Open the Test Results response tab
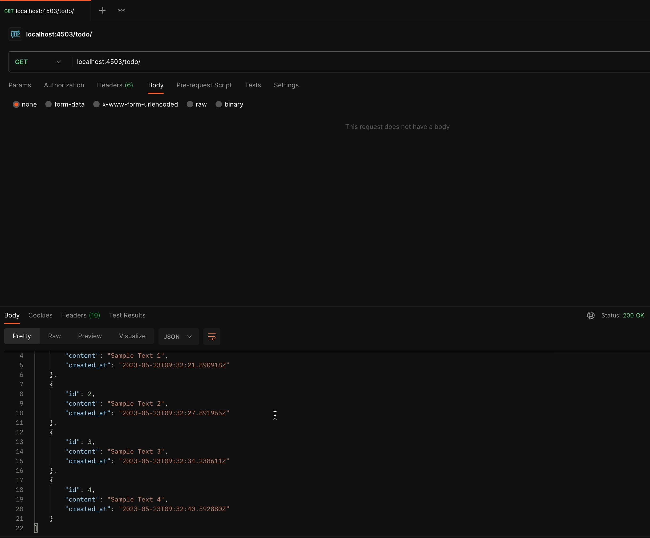The image size is (650, 538). pyautogui.click(x=127, y=315)
